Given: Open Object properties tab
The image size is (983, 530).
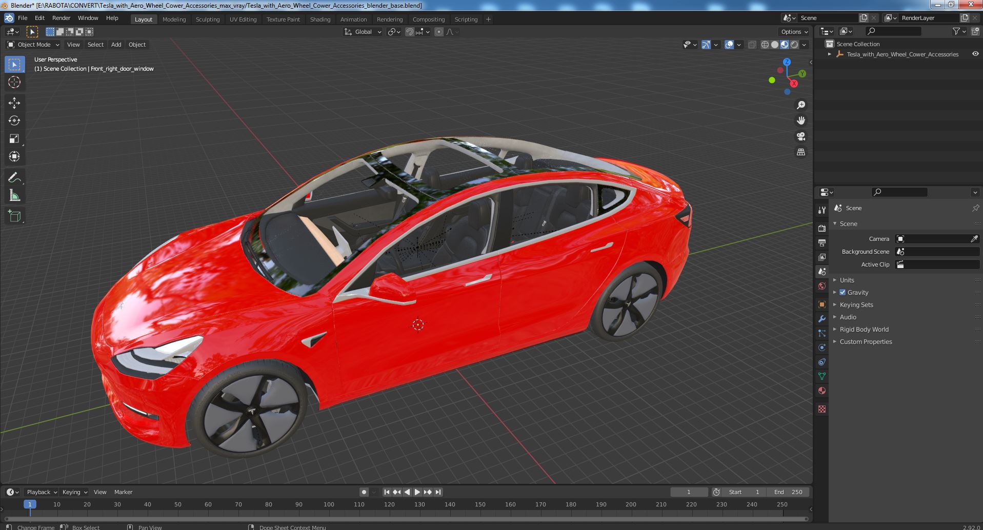Looking at the screenshot, I should pyautogui.click(x=822, y=304).
